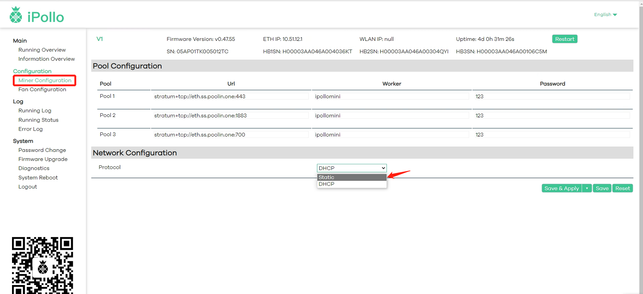The height and width of the screenshot is (294, 643).
Task: Open the English language dropdown
Action: pyautogui.click(x=605, y=15)
